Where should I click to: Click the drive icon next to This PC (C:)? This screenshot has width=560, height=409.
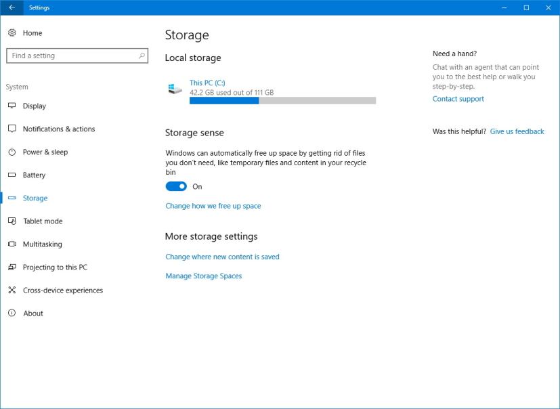173,87
